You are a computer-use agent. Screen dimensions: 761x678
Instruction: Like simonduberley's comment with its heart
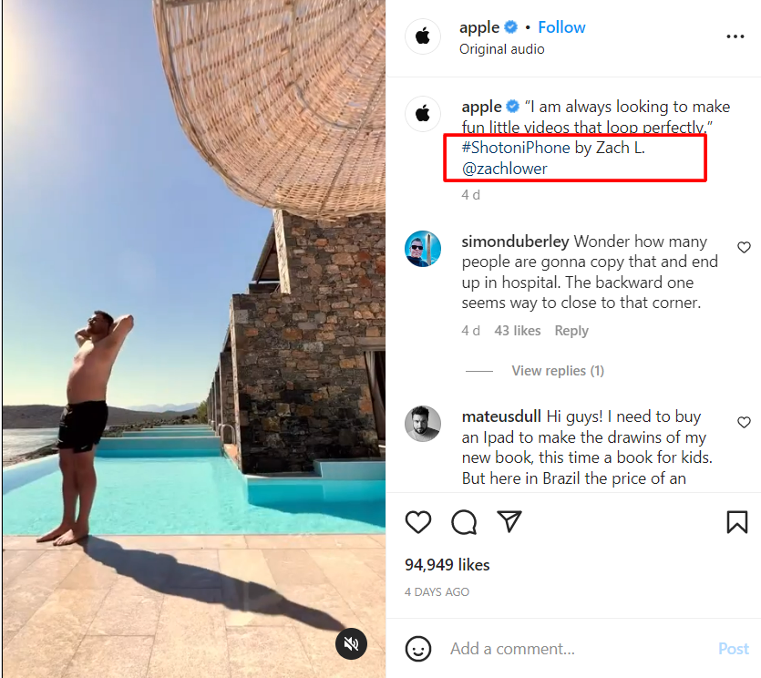point(745,246)
